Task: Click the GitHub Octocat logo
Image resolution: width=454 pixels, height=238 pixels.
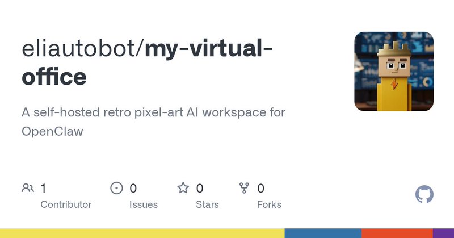Action: (424, 195)
